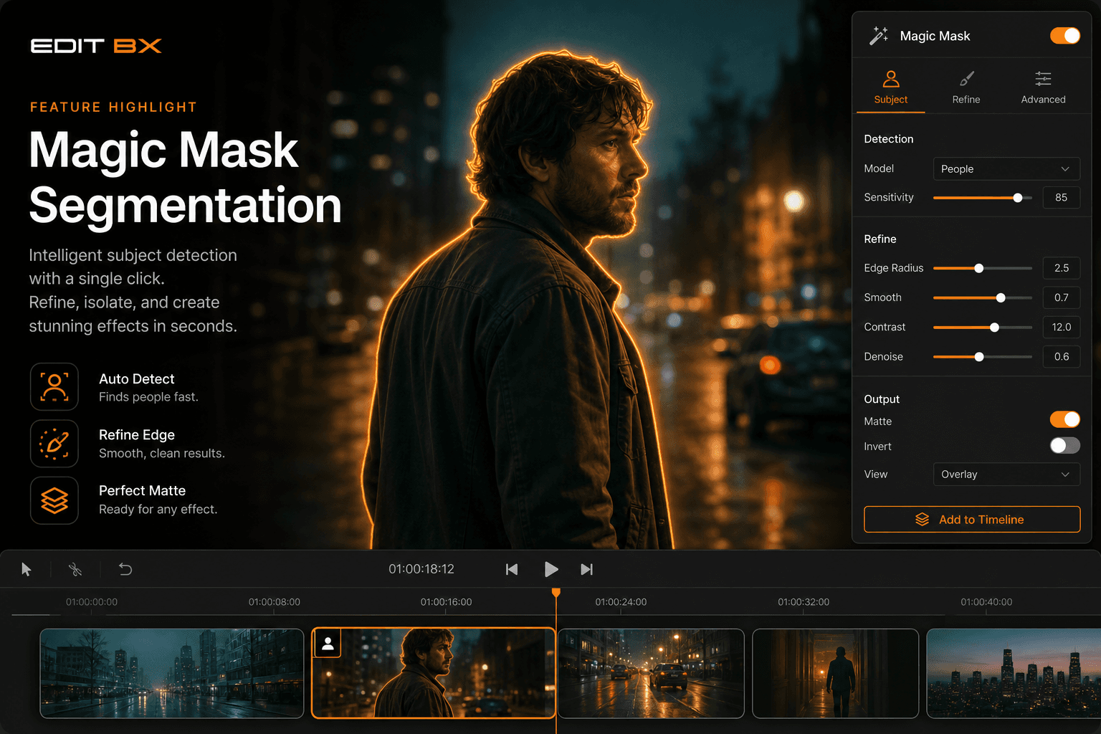This screenshot has width=1101, height=734.
Task: Click the orange playhead marker
Action: [x=556, y=593]
